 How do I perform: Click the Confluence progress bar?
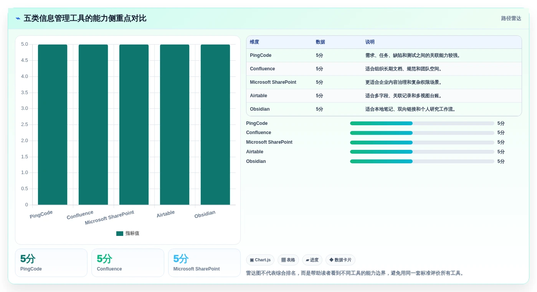422,133
